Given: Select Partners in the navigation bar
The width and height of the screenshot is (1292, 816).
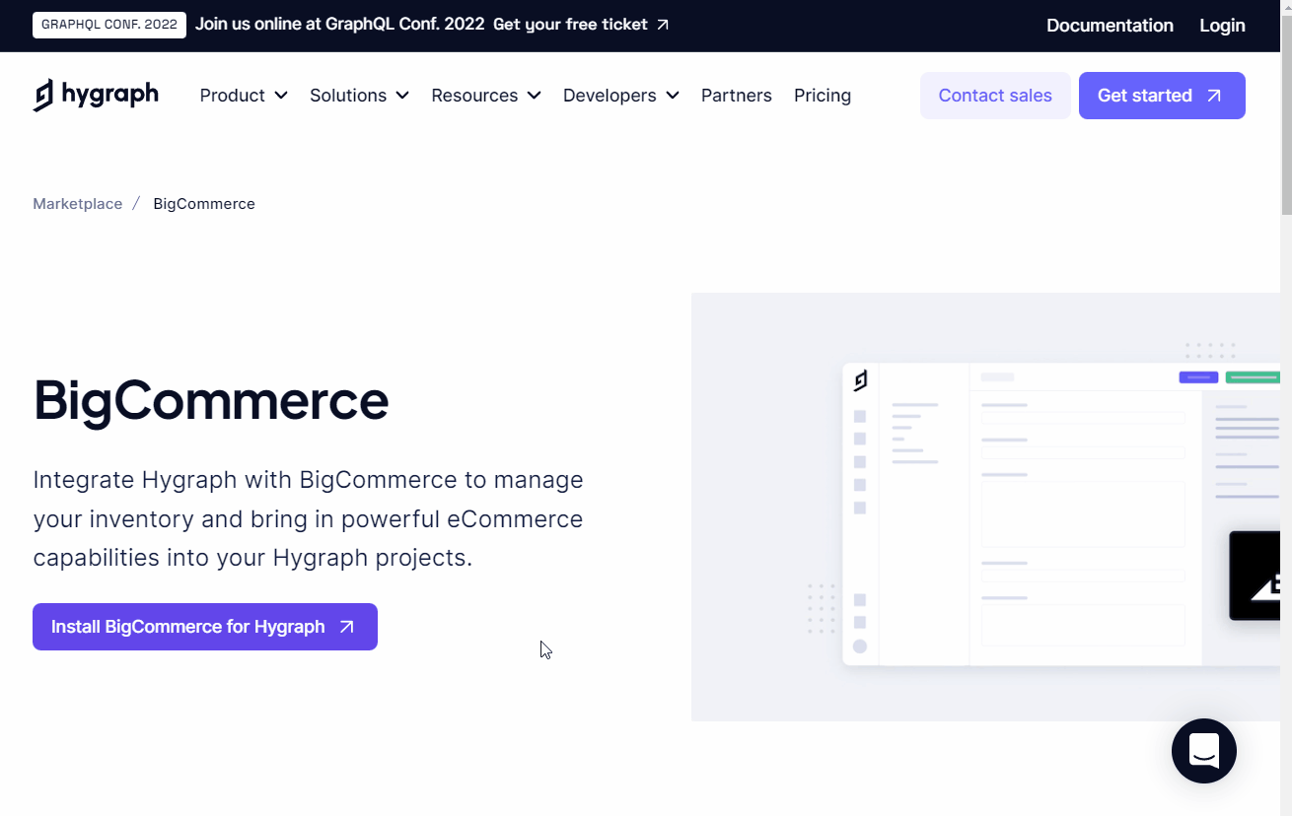Looking at the screenshot, I should click(736, 95).
